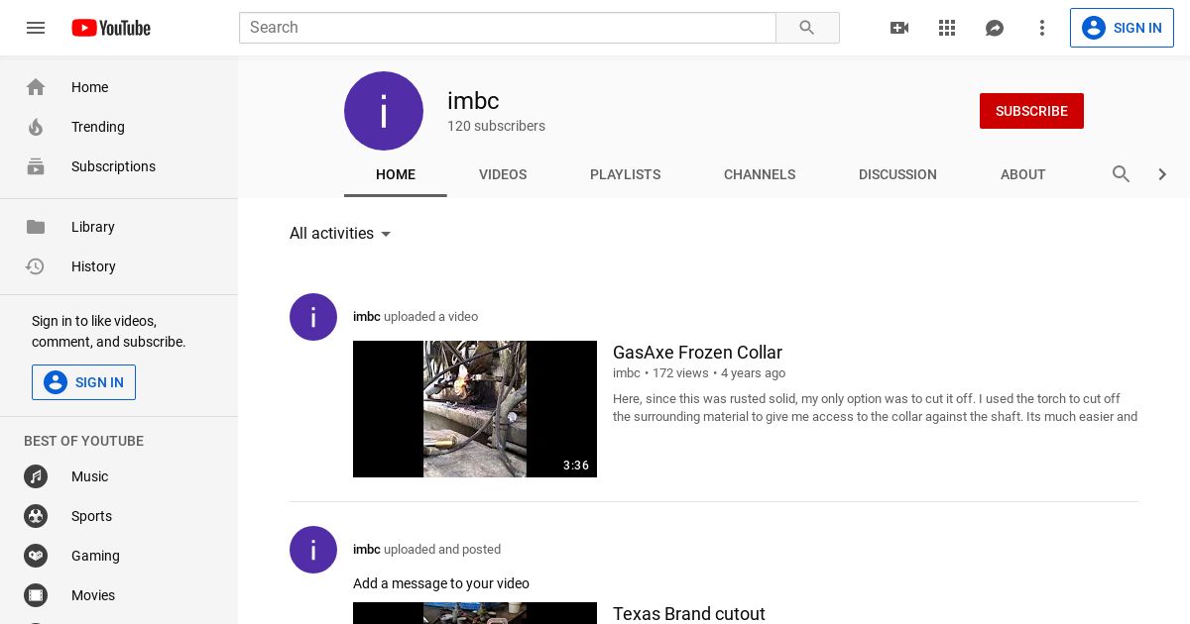The image size is (1190, 624).
Task: Open the create video camera icon
Action: [899, 28]
